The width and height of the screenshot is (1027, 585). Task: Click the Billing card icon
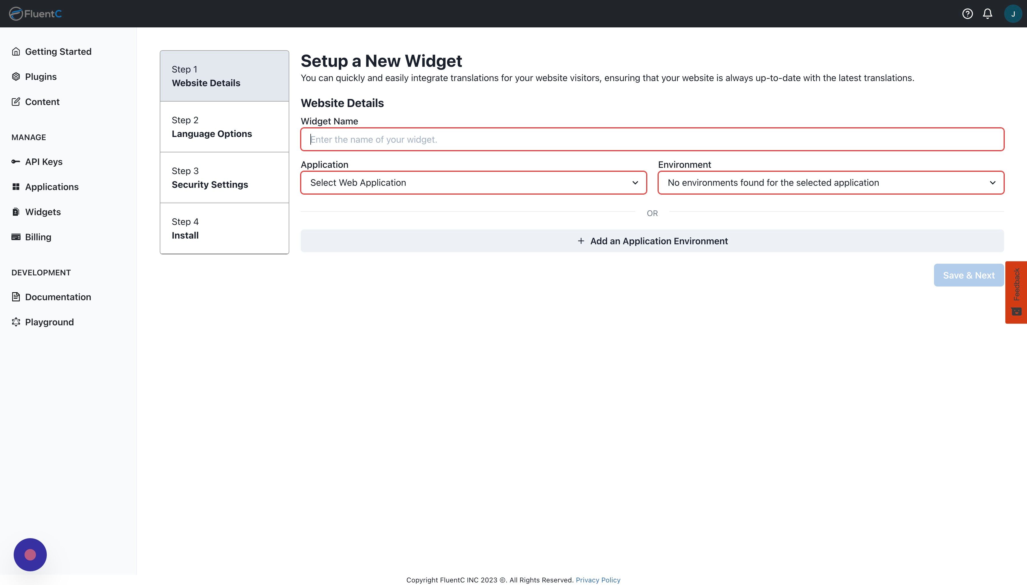pos(16,237)
